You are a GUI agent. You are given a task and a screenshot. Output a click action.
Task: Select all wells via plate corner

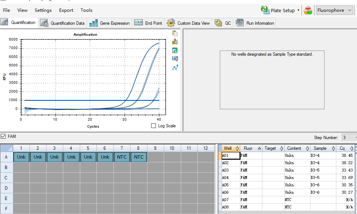pos(7,148)
